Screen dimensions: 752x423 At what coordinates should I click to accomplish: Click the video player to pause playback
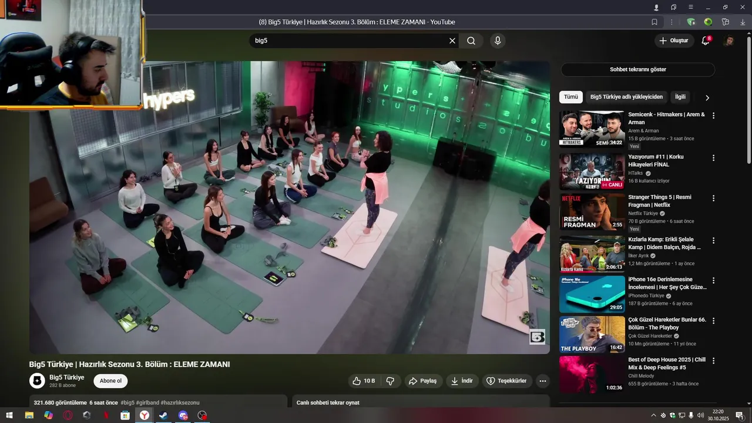coord(290,207)
